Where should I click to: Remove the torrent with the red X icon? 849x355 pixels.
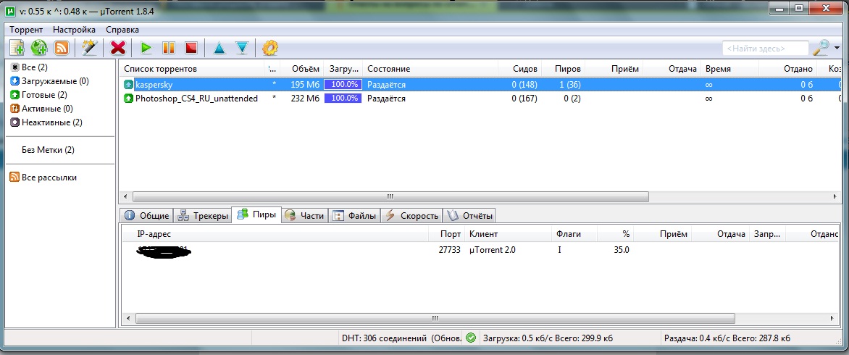coord(118,48)
